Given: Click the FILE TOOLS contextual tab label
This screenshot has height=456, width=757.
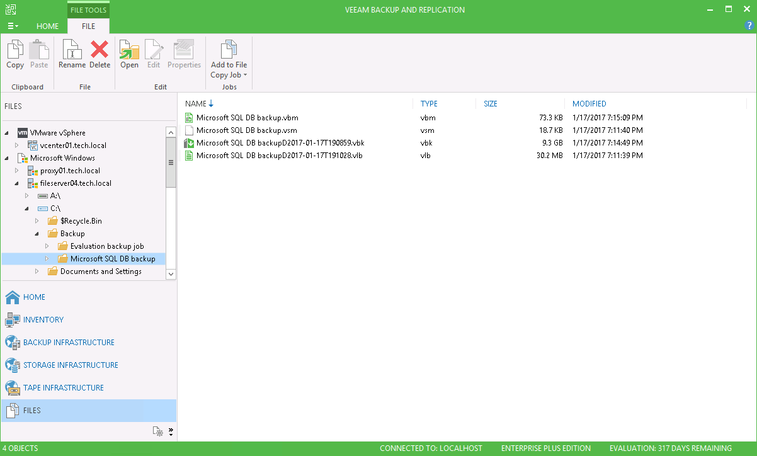Looking at the screenshot, I should pyautogui.click(x=89, y=10).
